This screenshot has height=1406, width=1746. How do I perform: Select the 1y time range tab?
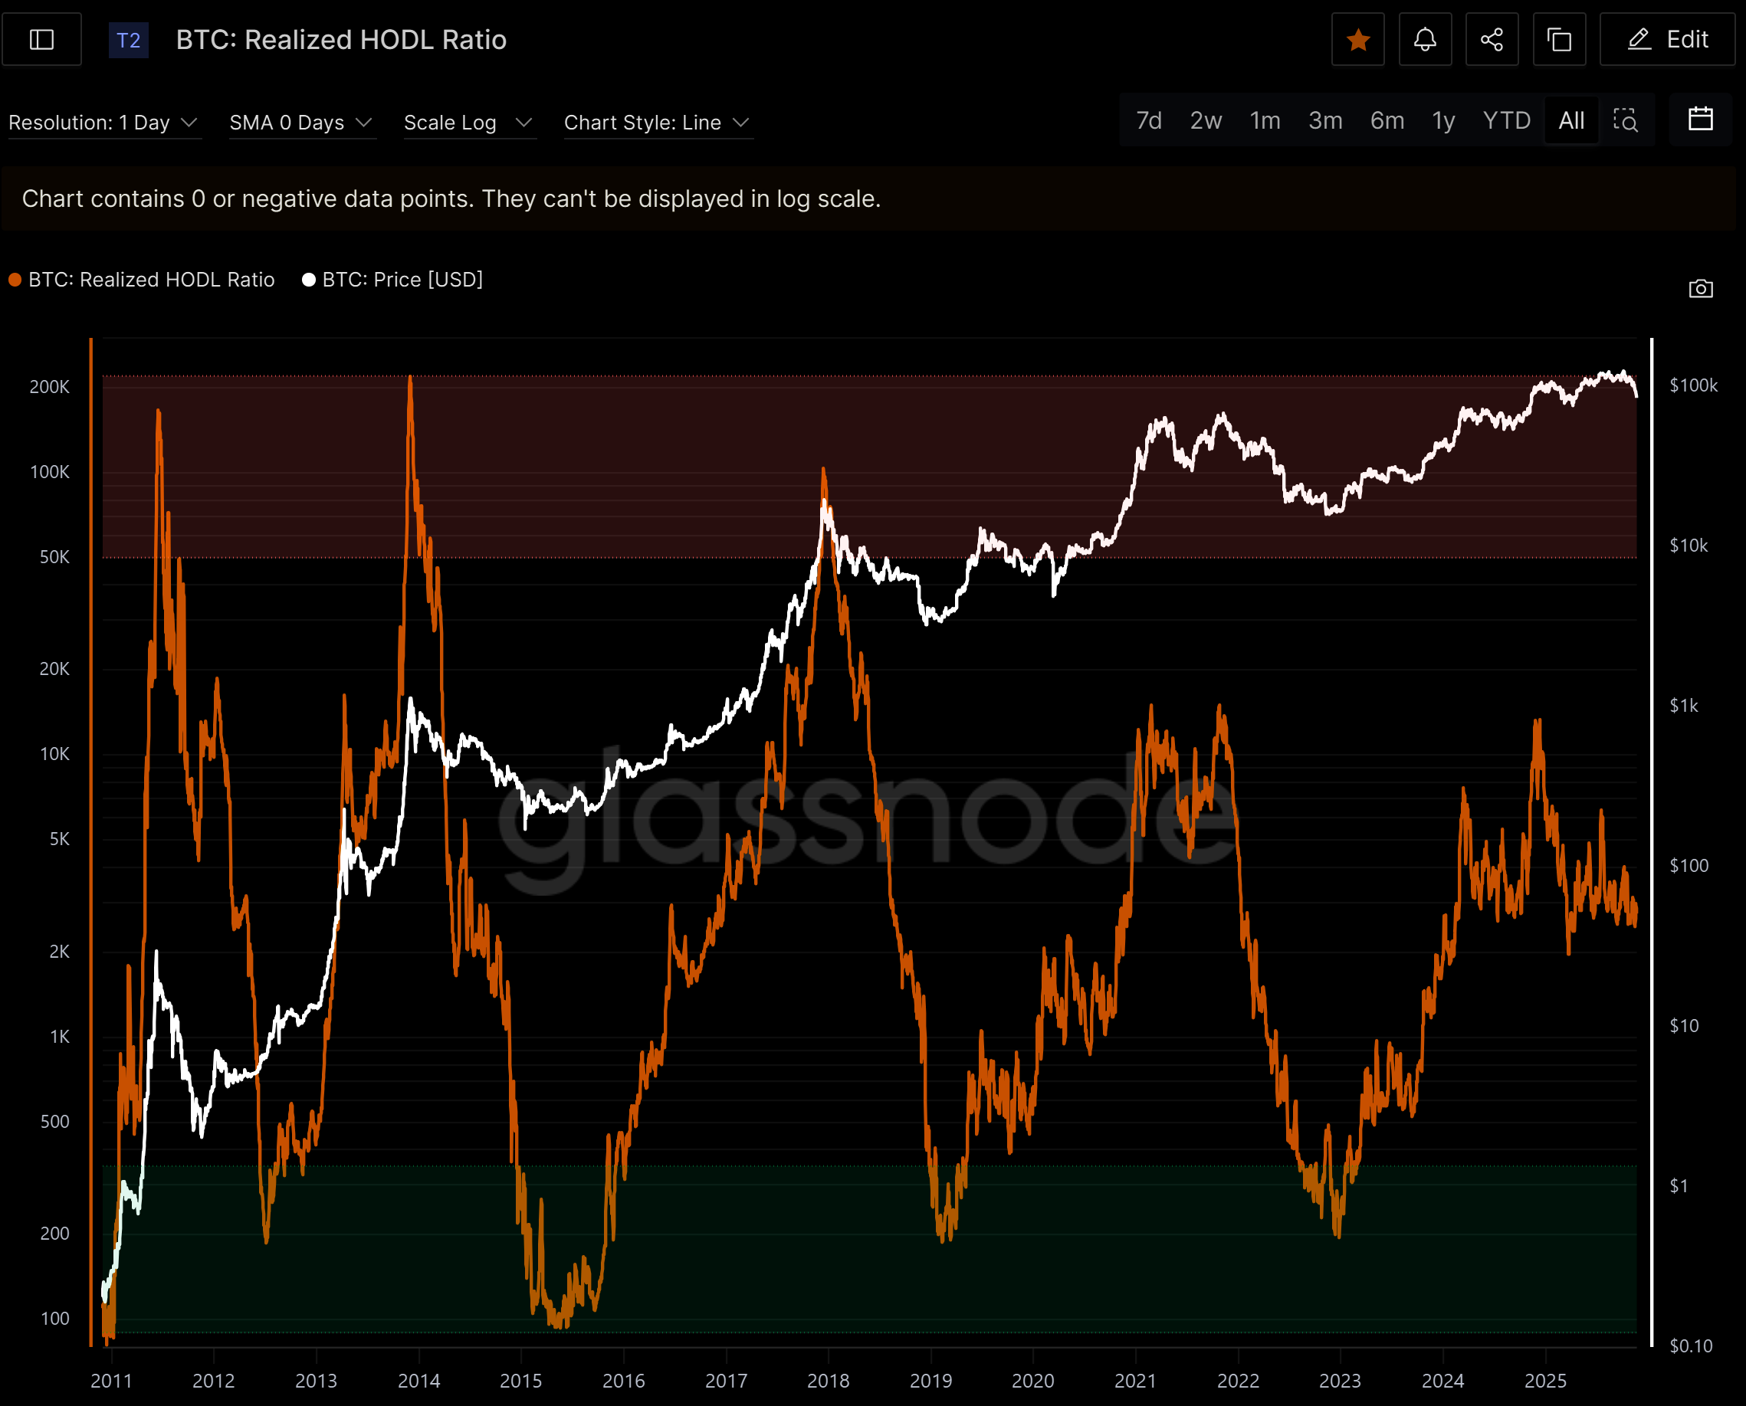pos(1443,120)
